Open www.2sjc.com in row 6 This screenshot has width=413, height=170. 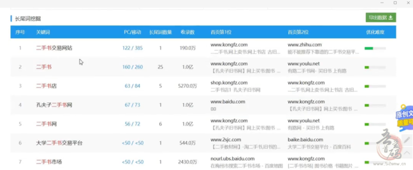click(x=226, y=140)
